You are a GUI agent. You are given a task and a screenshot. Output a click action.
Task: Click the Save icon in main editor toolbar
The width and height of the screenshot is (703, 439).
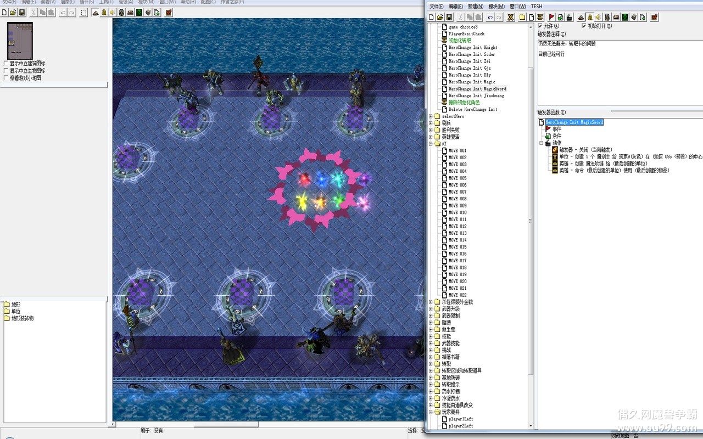click(22, 12)
